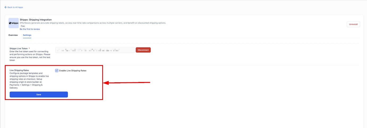Viewport: 367px width, 128px height.
Task: Click the Shippo logo thumbnail
Action: pos(14,23)
